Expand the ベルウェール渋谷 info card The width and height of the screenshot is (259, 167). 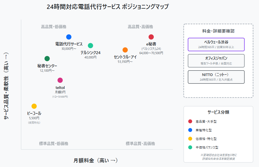click(216, 45)
